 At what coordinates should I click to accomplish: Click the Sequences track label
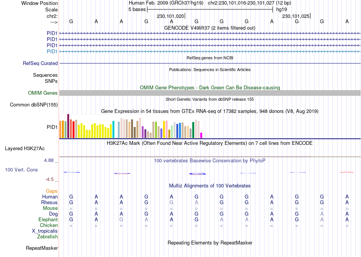click(x=45, y=75)
